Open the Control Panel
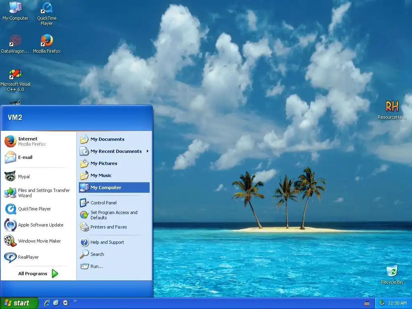This screenshot has height=309, width=412. 114,203
